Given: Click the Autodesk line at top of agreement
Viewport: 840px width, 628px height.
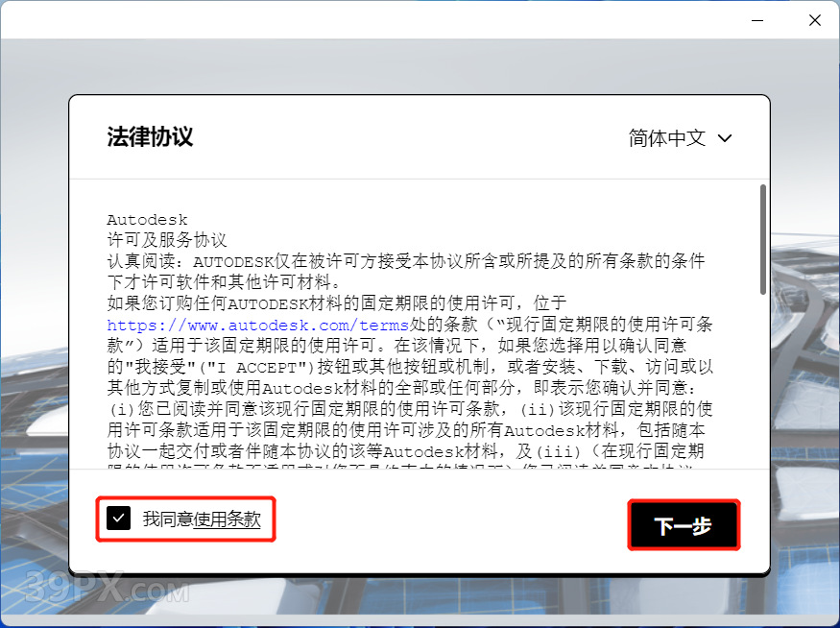Looking at the screenshot, I should click(x=147, y=220).
